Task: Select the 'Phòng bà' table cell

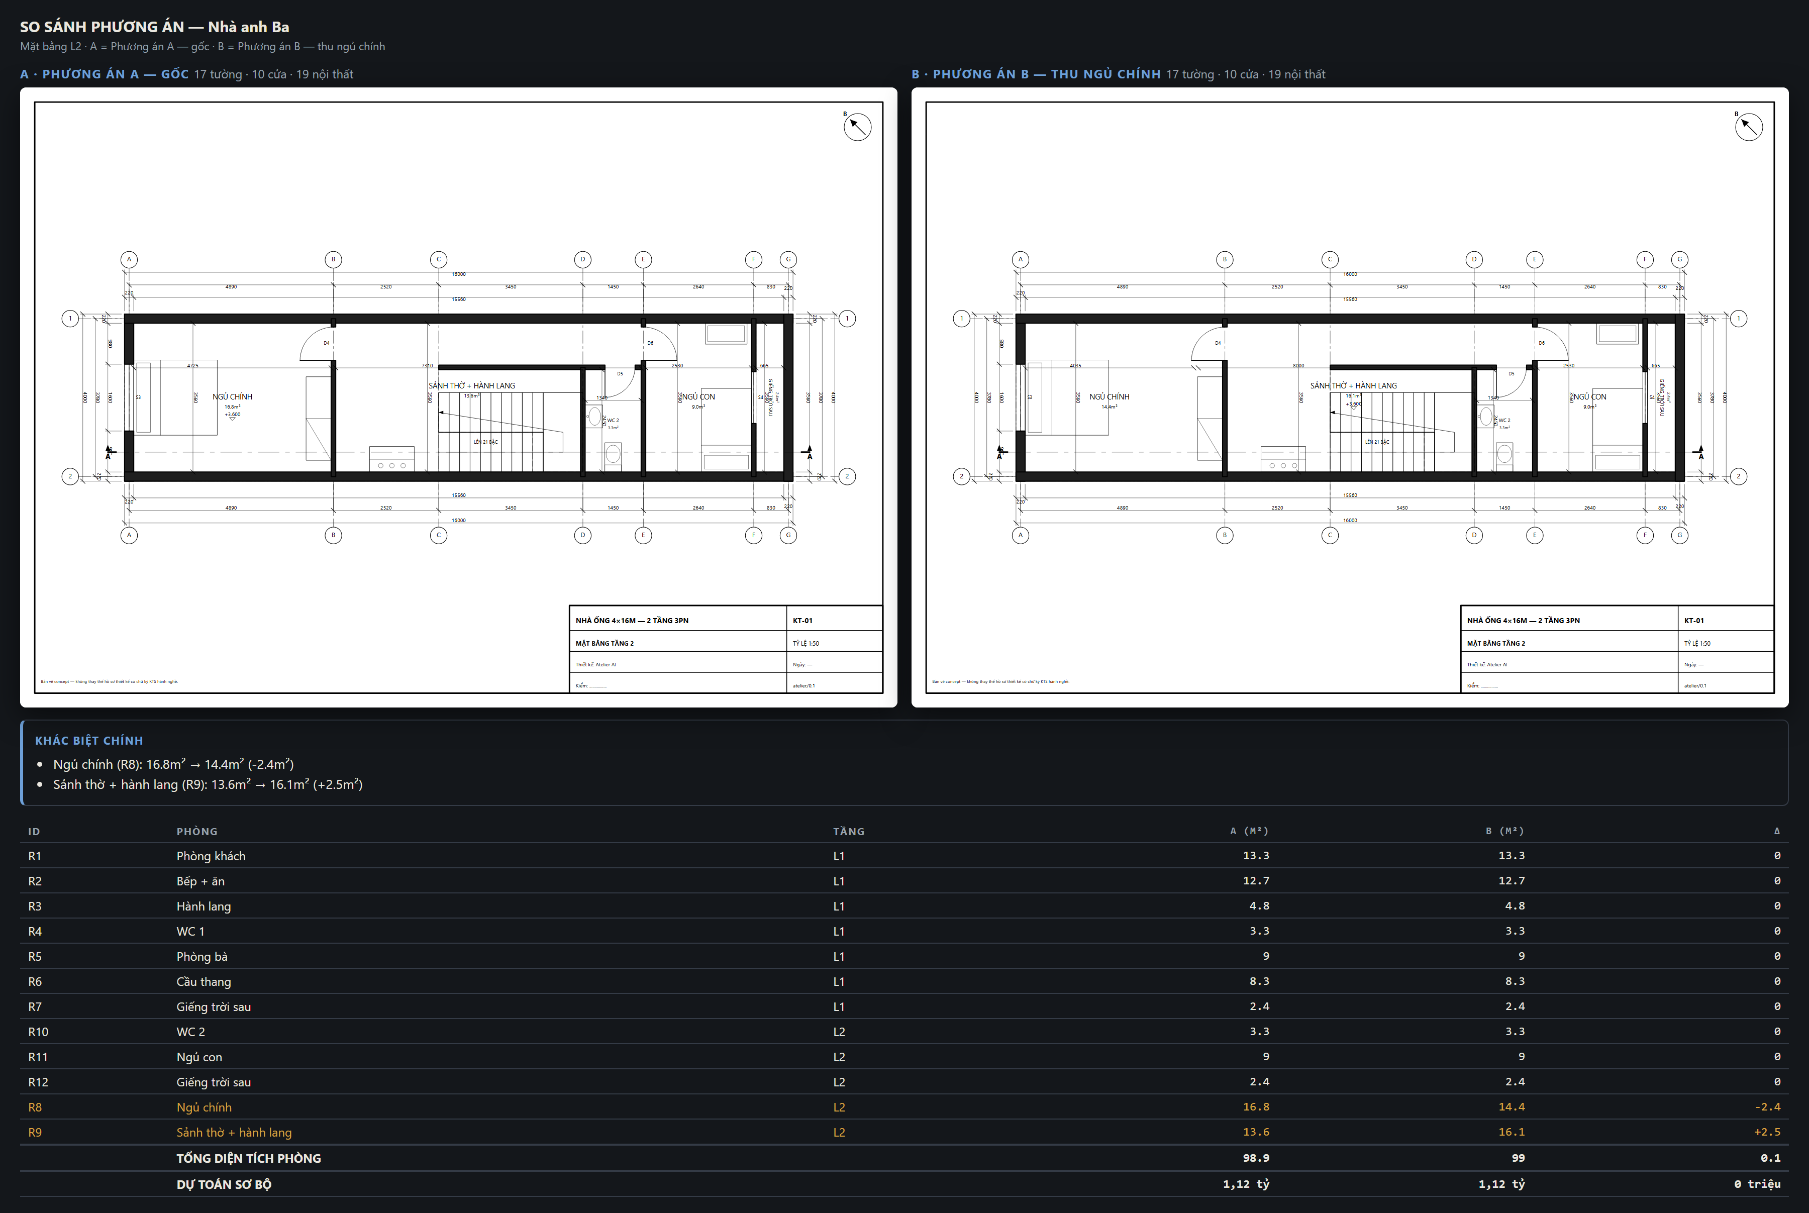Action: 202,957
